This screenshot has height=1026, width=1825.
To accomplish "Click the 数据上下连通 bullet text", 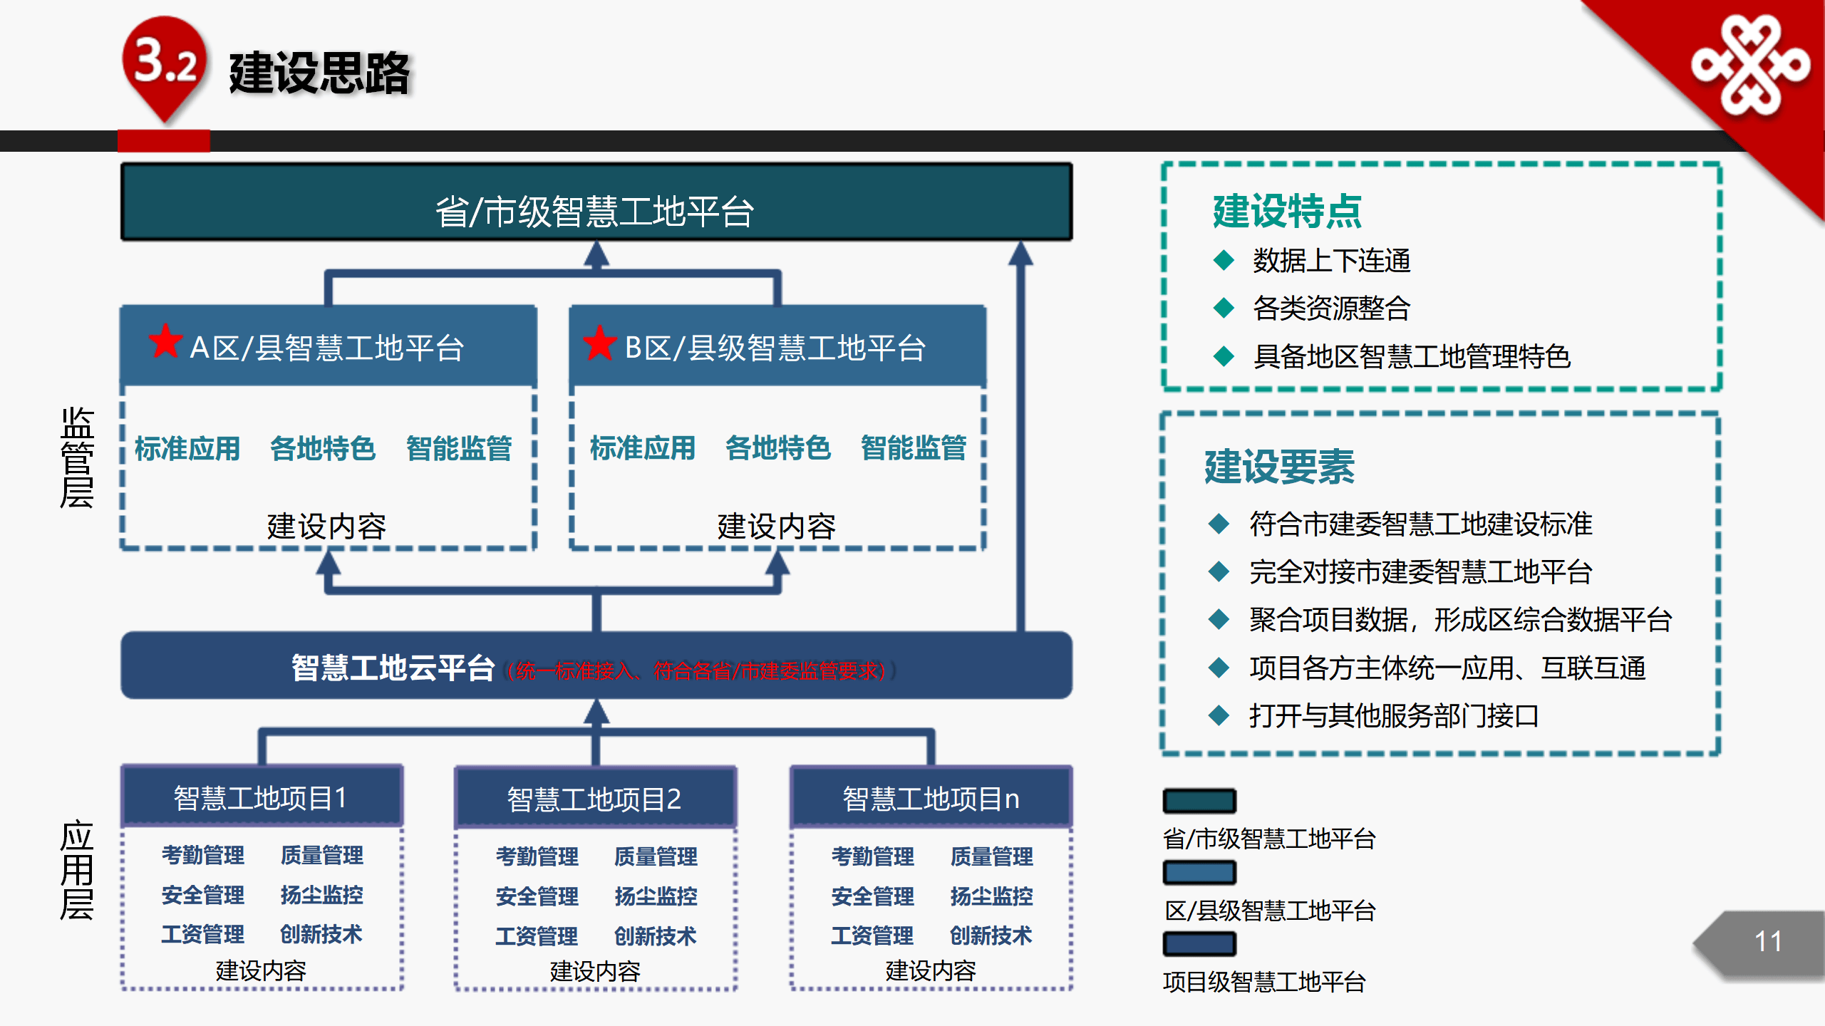I will tap(1332, 261).
